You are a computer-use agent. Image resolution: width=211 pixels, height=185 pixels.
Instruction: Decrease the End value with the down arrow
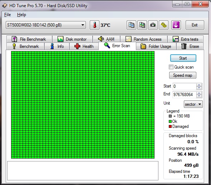point(199,96)
